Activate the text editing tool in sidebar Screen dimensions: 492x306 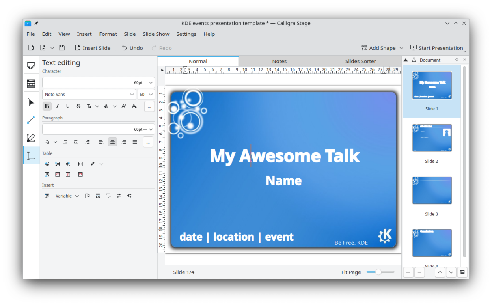pyautogui.click(x=31, y=156)
